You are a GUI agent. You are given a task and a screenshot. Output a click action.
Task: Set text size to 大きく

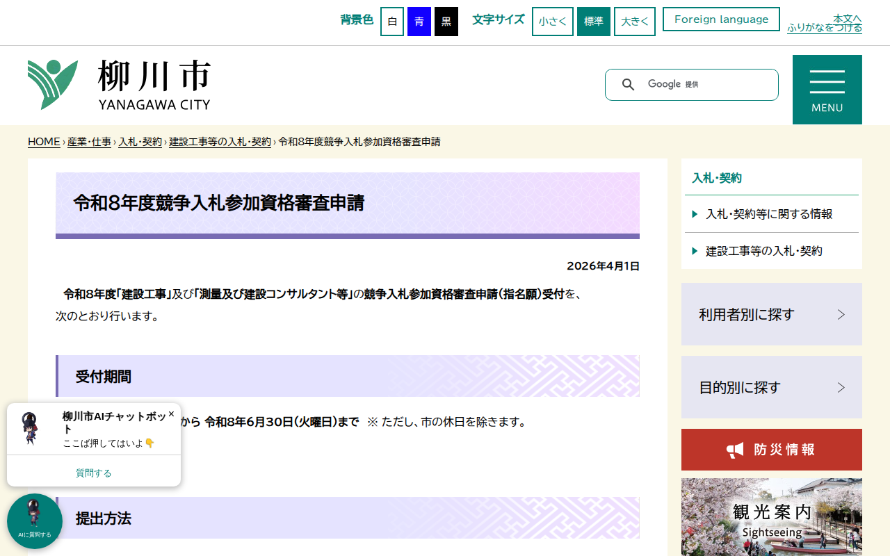click(635, 22)
